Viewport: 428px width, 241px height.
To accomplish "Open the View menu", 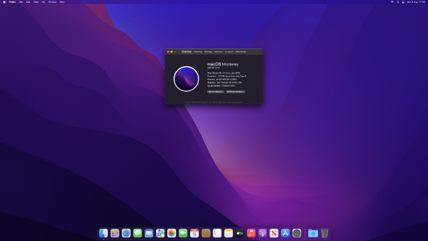I will [36, 2].
